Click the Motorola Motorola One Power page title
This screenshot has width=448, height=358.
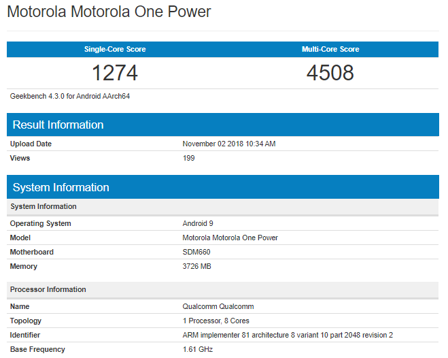pos(109,12)
